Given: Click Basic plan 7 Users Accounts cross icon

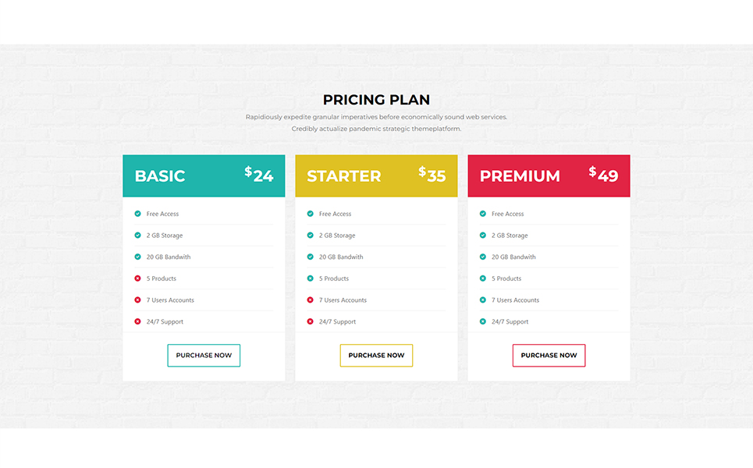Looking at the screenshot, I should pyautogui.click(x=138, y=300).
